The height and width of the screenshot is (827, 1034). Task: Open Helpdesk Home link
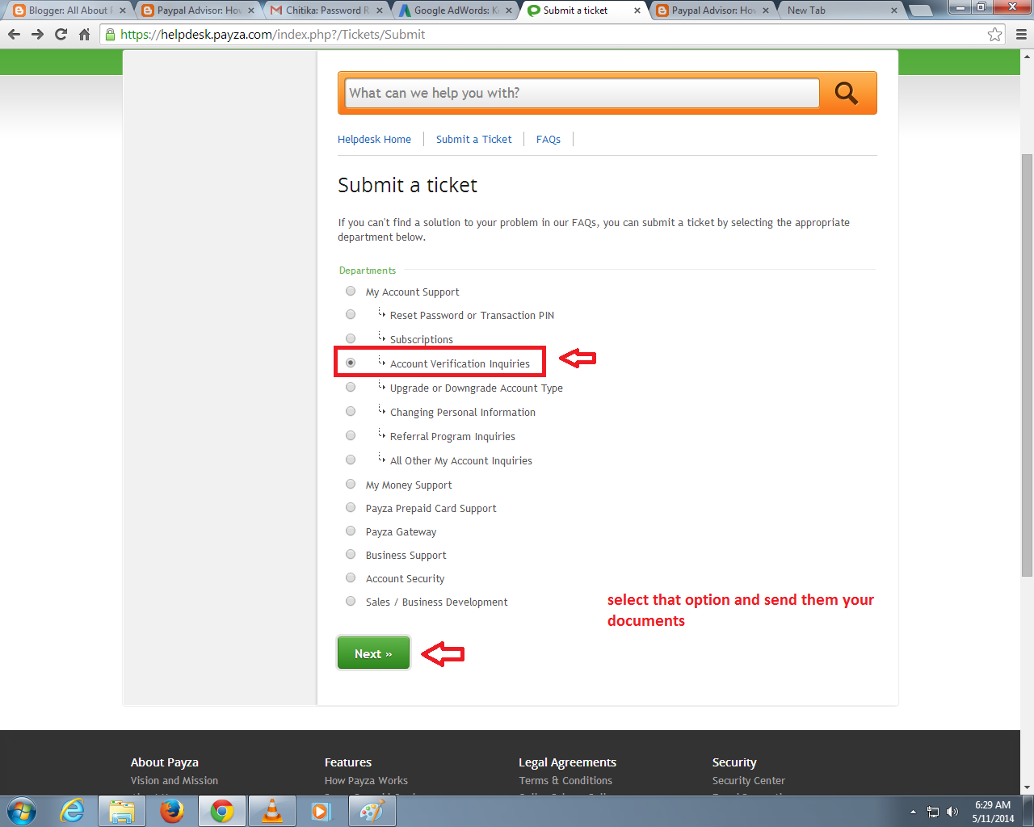click(374, 139)
